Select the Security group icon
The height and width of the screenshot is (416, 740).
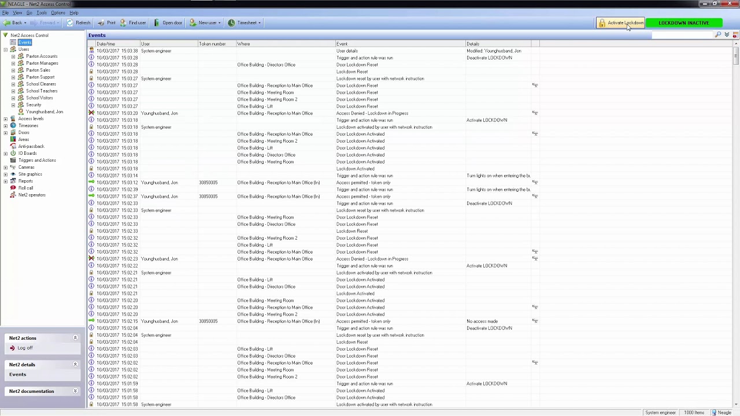coord(21,105)
